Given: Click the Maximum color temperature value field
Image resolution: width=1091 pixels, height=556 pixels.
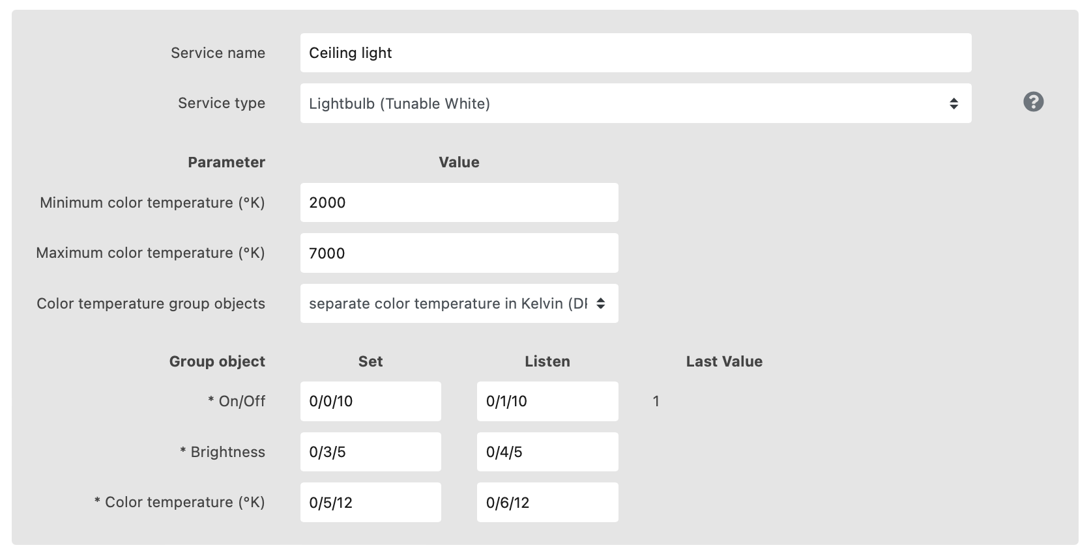Looking at the screenshot, I should (x=459, y=253).
